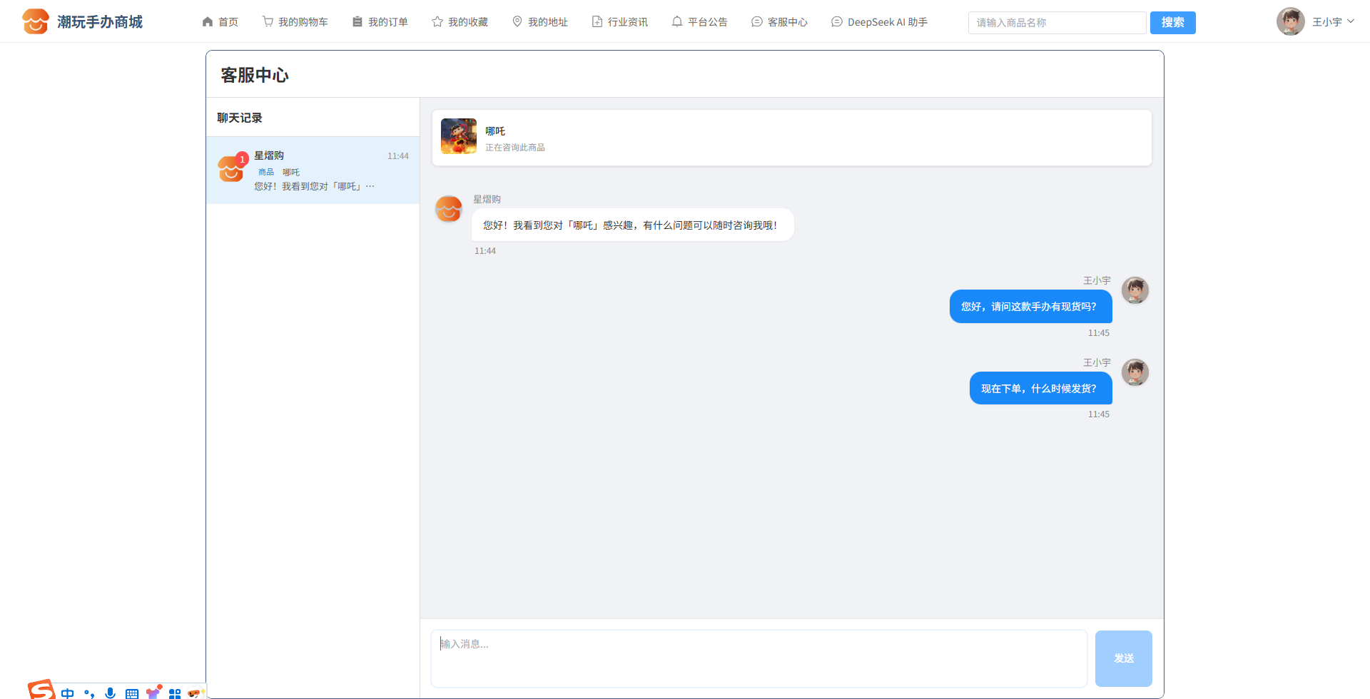Open Sogou soft keyboard icon
Viewport: 1370px width, 699px height.
pyautogui.click(x=132, y=693)
